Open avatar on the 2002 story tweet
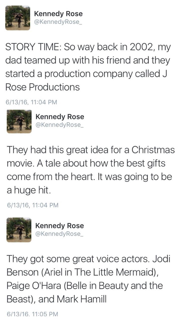The width and height of the screenshot is (181, 321). click(18, 18)
